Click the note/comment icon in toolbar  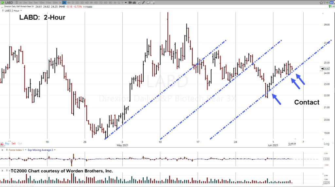point(148,3)
